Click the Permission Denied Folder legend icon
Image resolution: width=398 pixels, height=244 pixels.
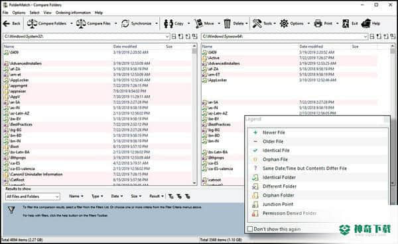coord(255,214)
